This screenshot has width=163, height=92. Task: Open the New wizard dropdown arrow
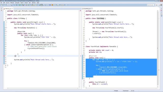click(x=3, y=5)
